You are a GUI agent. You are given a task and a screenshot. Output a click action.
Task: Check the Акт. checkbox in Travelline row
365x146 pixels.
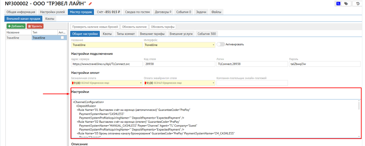62,38
